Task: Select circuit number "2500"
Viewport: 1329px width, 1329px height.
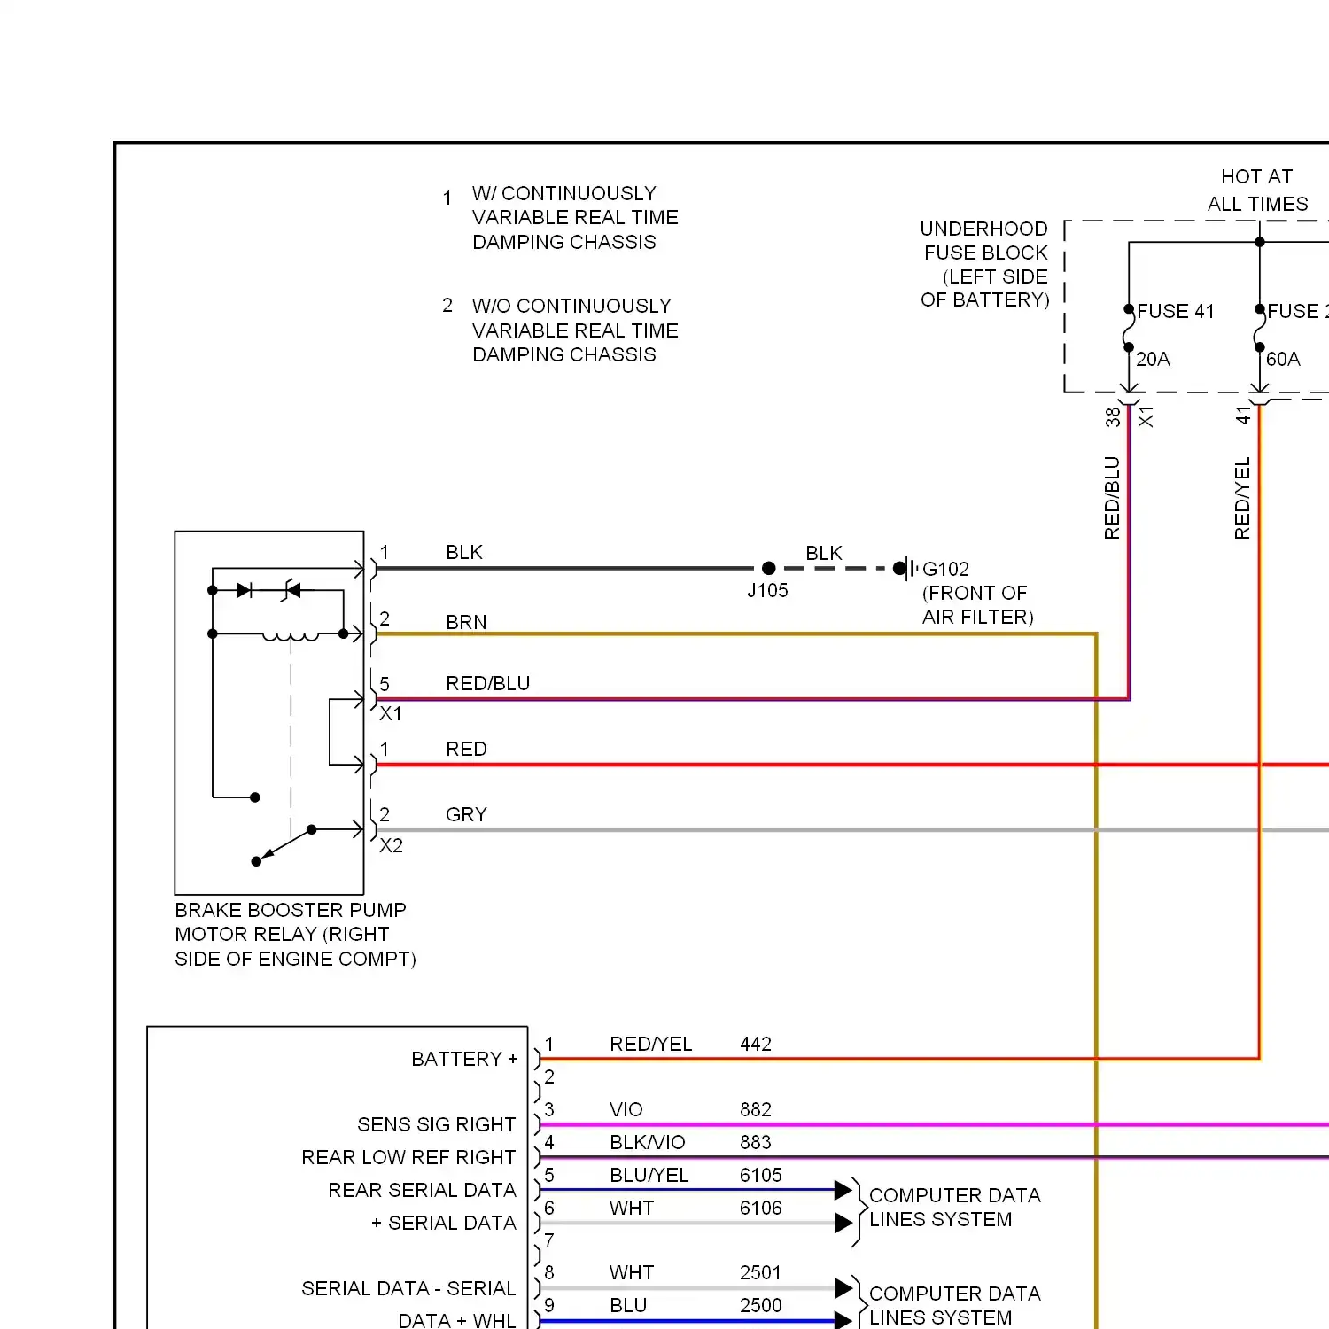Action: coord(761,1305)
